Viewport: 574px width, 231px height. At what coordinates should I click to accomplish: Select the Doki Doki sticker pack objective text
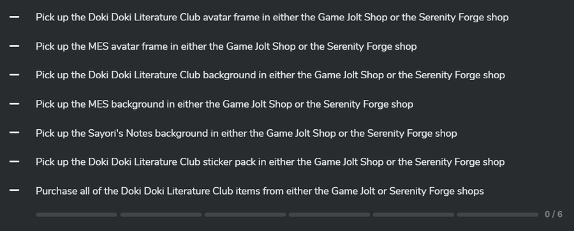click(270, 162)
